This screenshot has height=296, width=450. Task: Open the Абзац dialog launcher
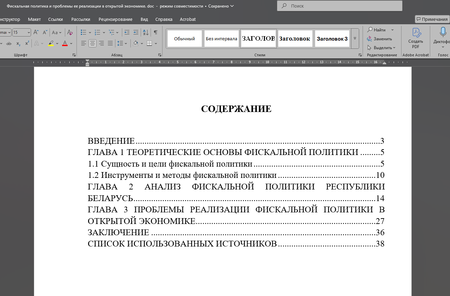160,55
